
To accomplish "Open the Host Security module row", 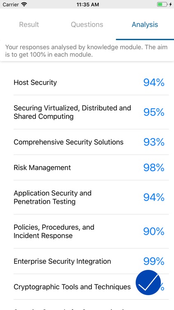I will (x=87, y=82).
